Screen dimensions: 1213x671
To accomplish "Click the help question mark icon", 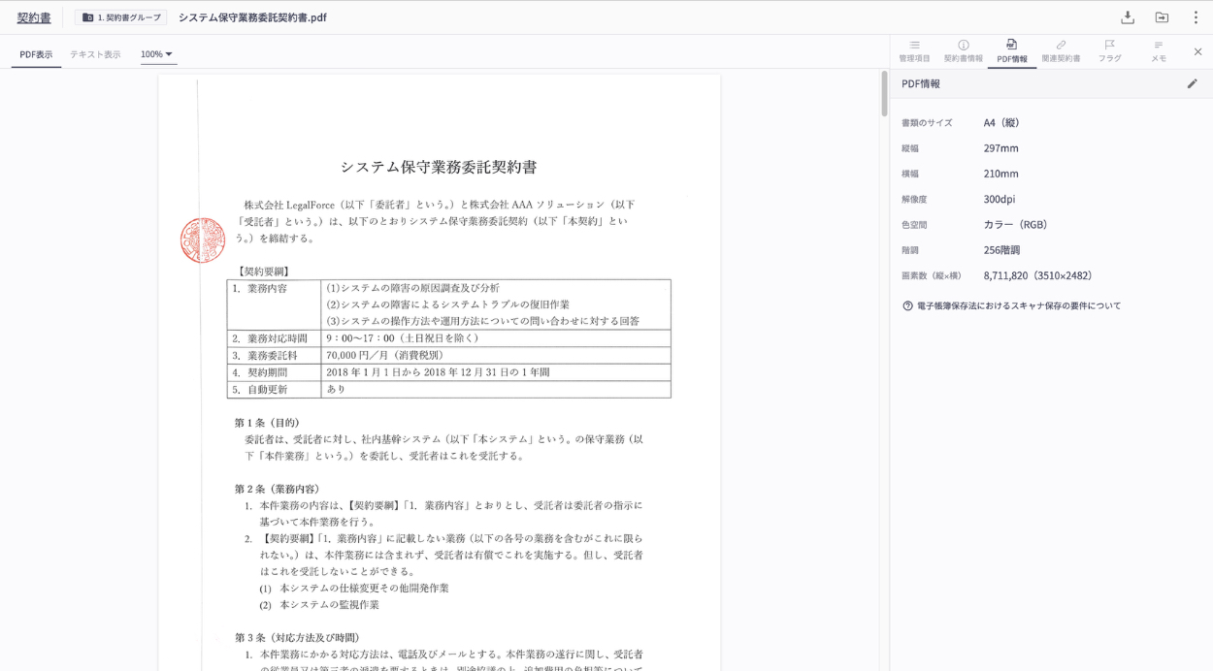I will 907,305.
